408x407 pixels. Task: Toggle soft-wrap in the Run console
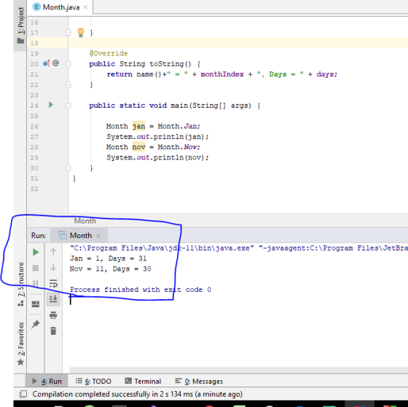(53, 283)
